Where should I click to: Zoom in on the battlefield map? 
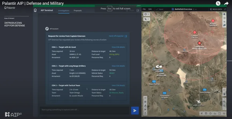tap(224, 102)
